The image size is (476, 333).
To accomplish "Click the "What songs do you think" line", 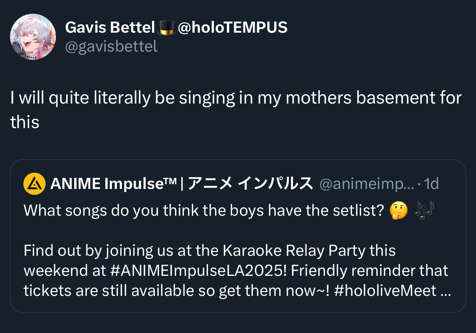I will click(x=111, y=211).
